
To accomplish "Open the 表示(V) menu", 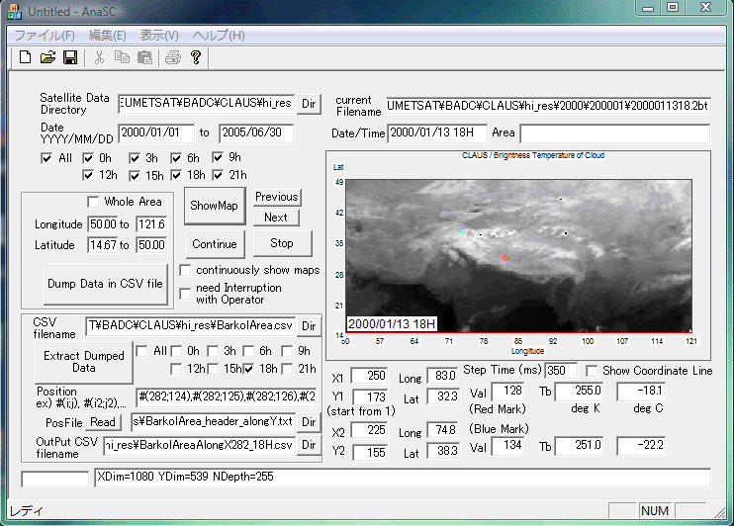I will coord(159,35).
